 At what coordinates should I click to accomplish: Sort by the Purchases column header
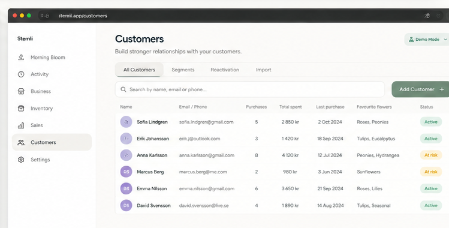[x=257, y=107]
